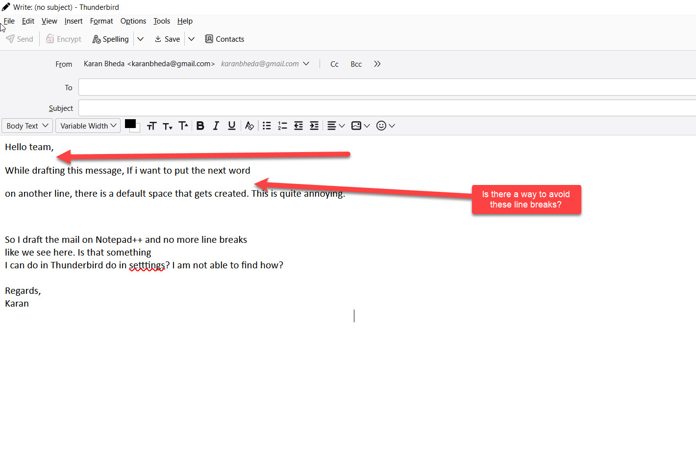The width and height of the screenshot is (696, 467).
Task: Place cursor at "Hello team," line
Action: click(29, 147)
